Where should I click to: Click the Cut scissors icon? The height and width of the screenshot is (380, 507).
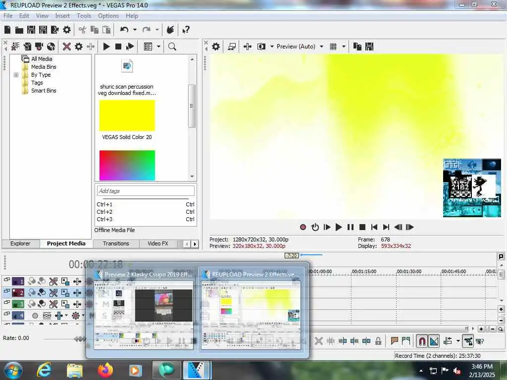click(x=83, y=30)
